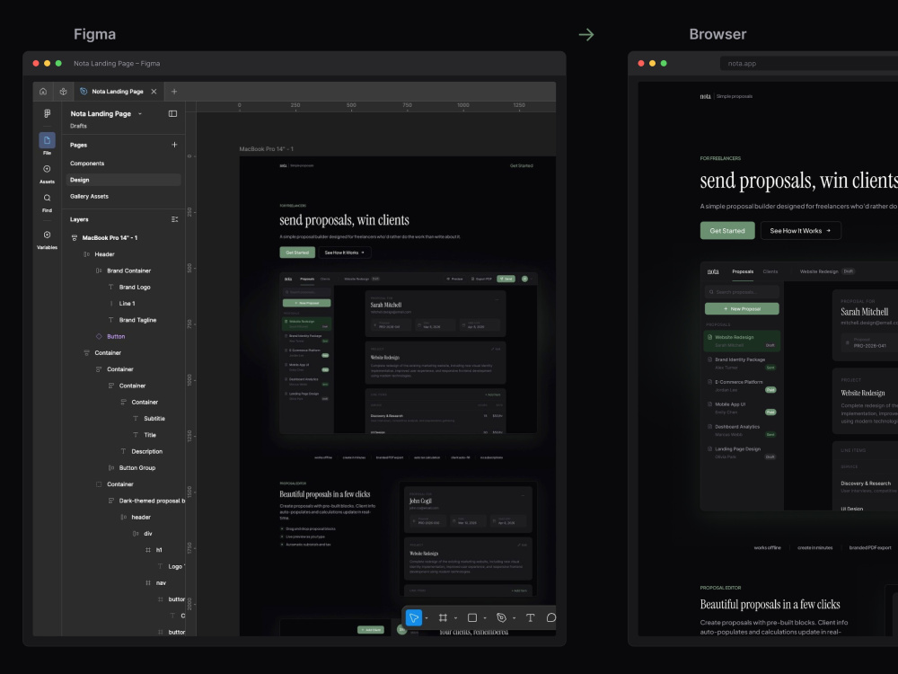Select the Button Group layer

pyautogui.click(x=136, y=467)
